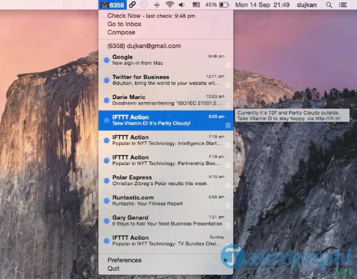Open the Polar Express results email
357x279 pixels.
tap(166, 180)
